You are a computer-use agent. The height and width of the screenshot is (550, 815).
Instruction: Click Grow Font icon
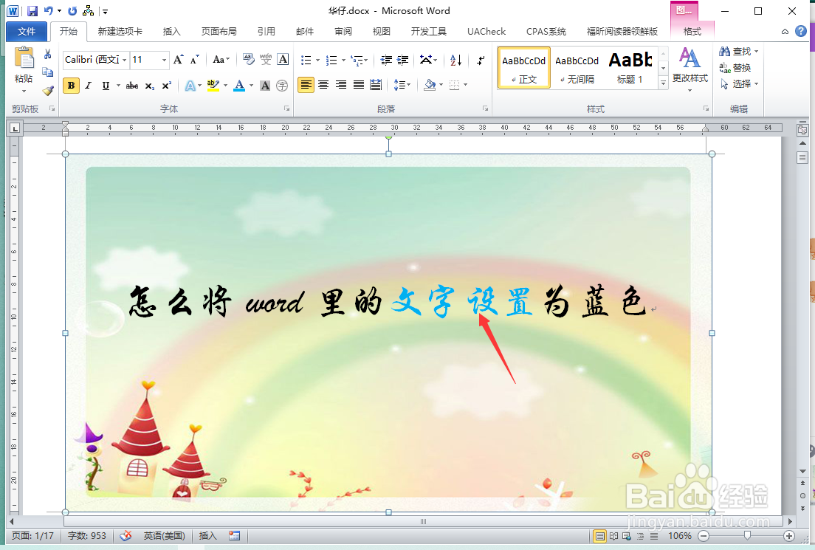click(179, 60)
